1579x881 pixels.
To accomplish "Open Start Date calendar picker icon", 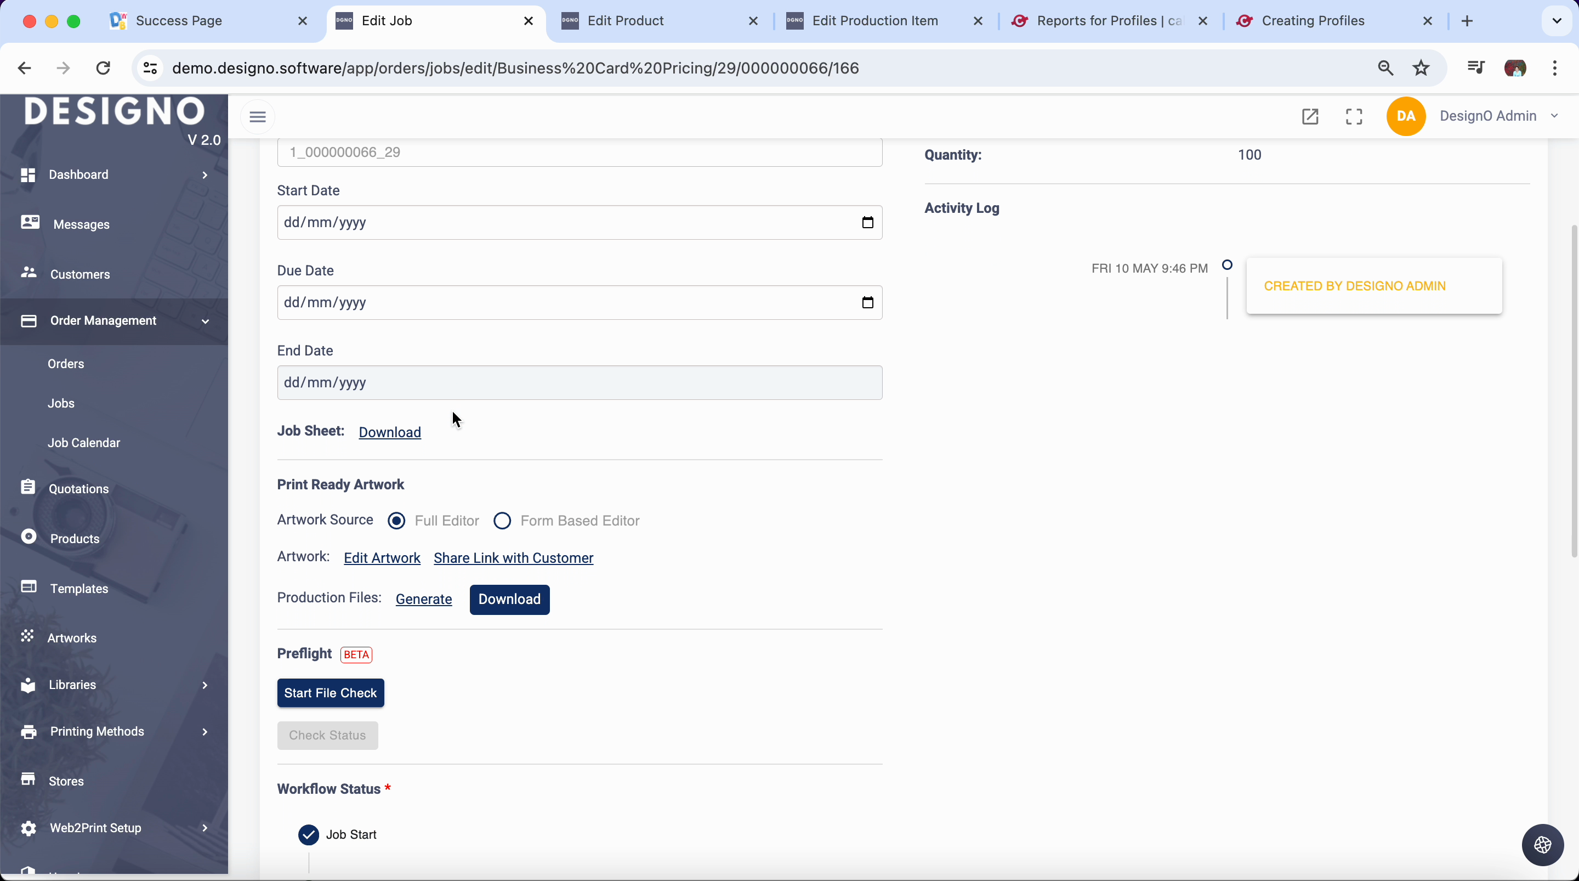I will coord(867,223).
